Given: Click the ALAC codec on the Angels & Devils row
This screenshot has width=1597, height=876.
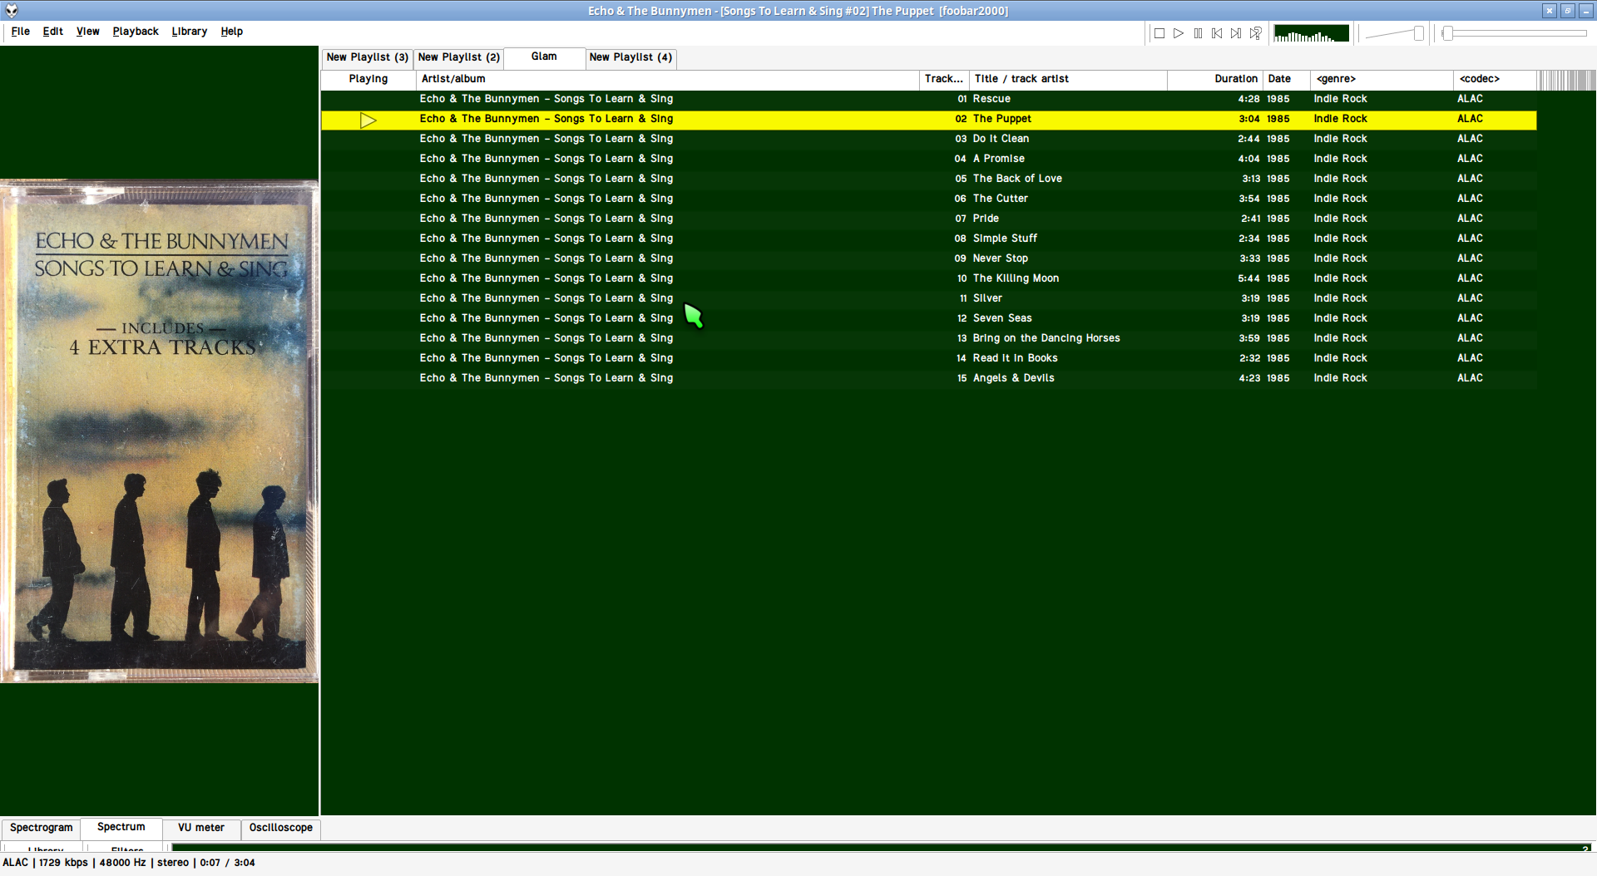Looking at the screenshot, I should coord(1470,378).
